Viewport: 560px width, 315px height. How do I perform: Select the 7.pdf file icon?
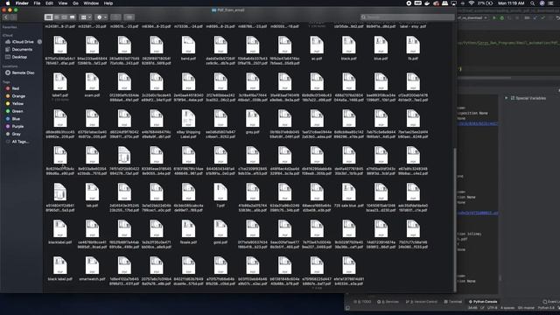[x=220, y=192]
